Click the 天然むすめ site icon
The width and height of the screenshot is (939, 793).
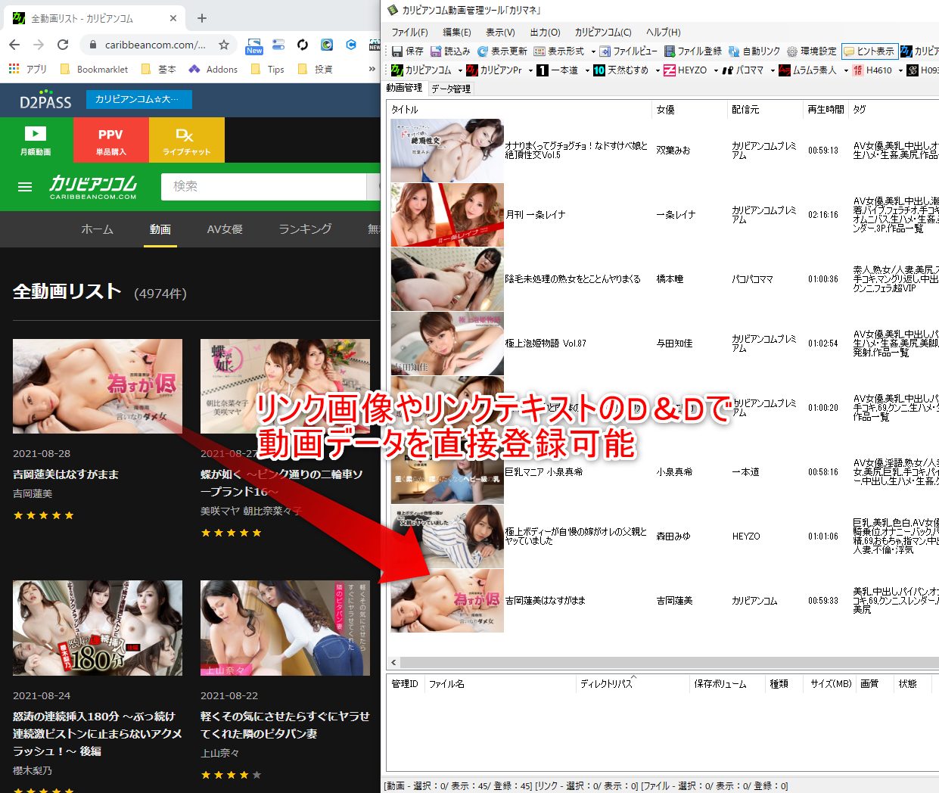(x=599, y=70)
